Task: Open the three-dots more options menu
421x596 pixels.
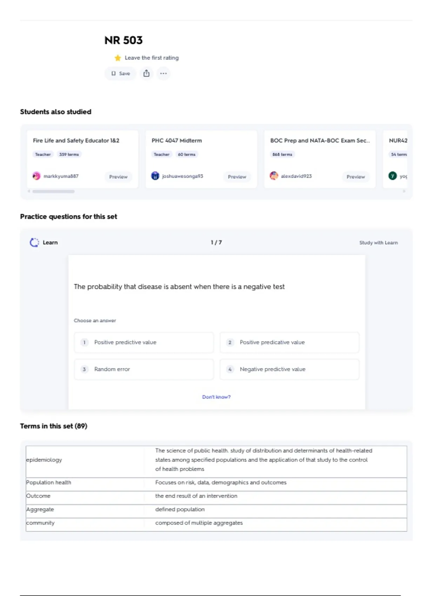Action: 163,73
